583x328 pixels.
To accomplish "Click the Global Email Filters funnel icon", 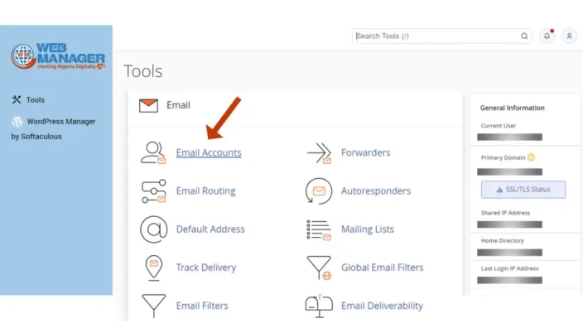I will click(319, 268).
